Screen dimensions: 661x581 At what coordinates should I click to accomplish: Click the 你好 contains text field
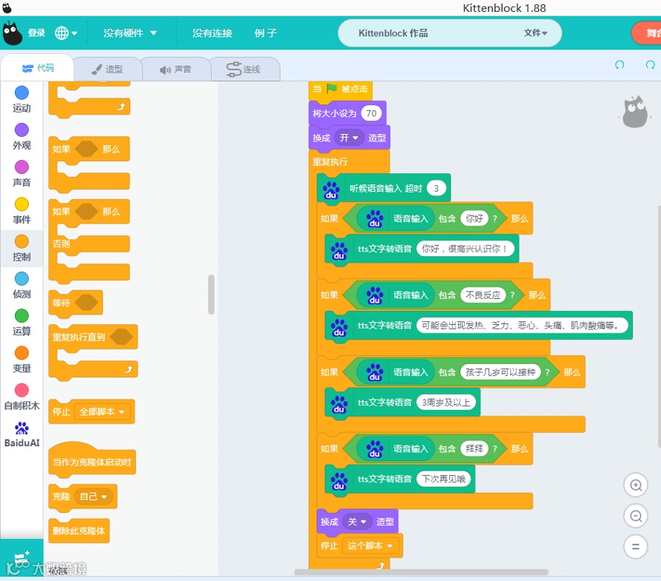(x=474, y=218)
